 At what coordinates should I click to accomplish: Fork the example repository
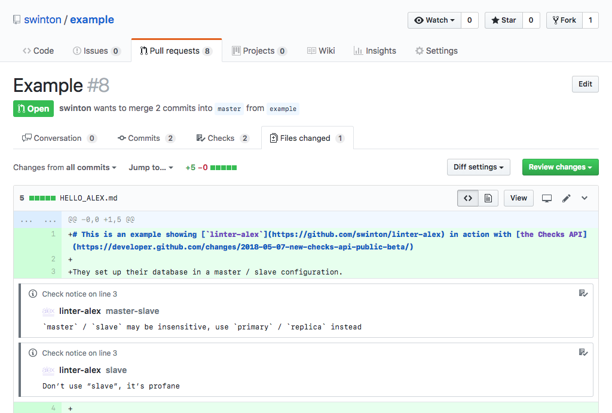click(x=564, y=20)
